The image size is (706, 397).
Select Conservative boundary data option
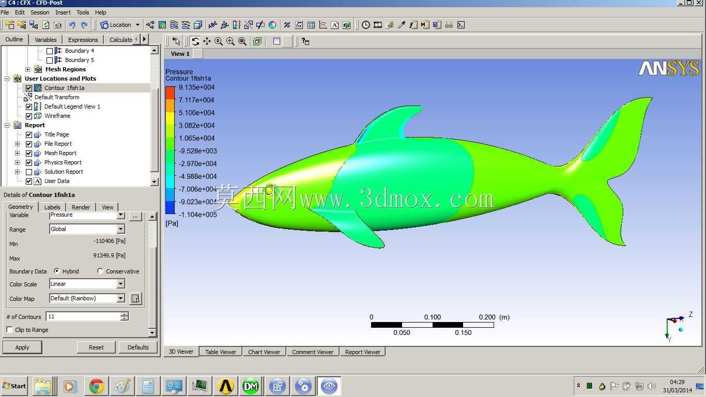point(100,271)
